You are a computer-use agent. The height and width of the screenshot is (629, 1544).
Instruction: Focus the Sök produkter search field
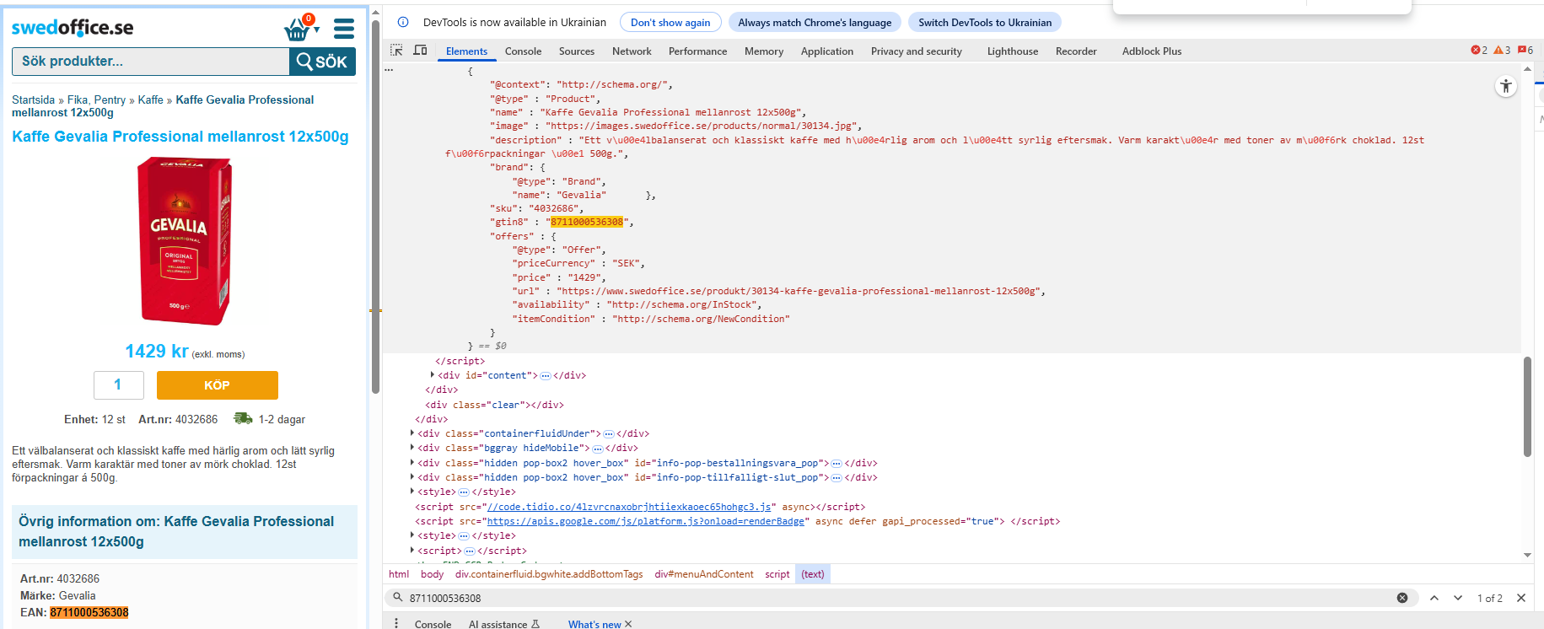pyautogui.click(x=151, y=62)
